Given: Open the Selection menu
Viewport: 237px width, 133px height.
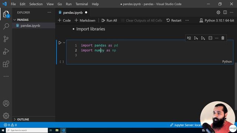Looking at the screenshot, I should pos(36,4).
